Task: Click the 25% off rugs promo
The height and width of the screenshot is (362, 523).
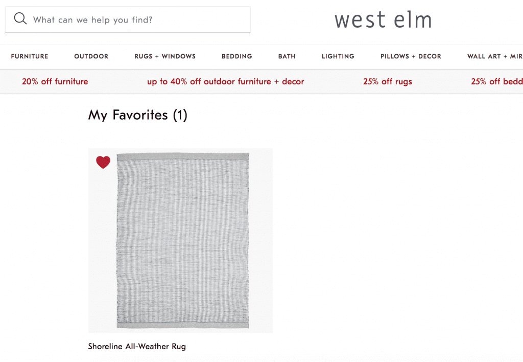Action: point(388,81)
